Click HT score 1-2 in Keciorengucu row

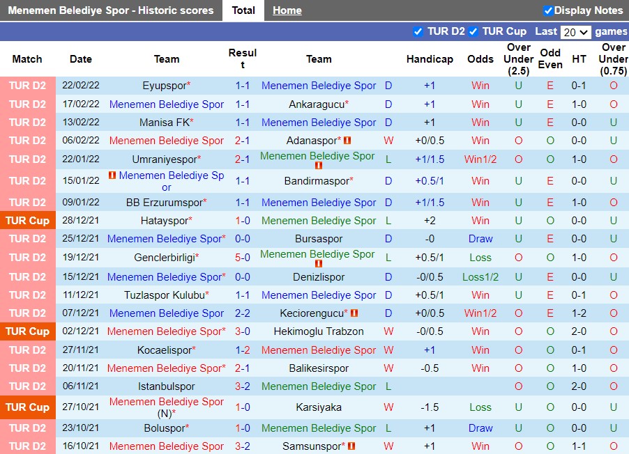click(579, 313)
